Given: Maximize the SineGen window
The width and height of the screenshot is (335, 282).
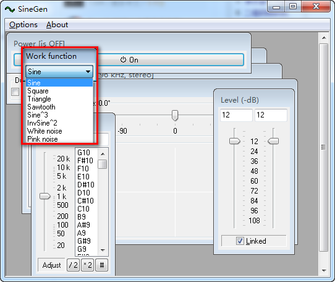Looking at the screenshot, I should (293, 7).
